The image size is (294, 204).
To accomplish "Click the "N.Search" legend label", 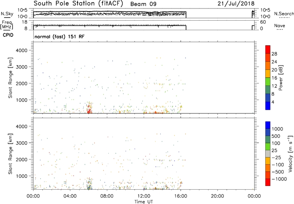I will [284, 14].
